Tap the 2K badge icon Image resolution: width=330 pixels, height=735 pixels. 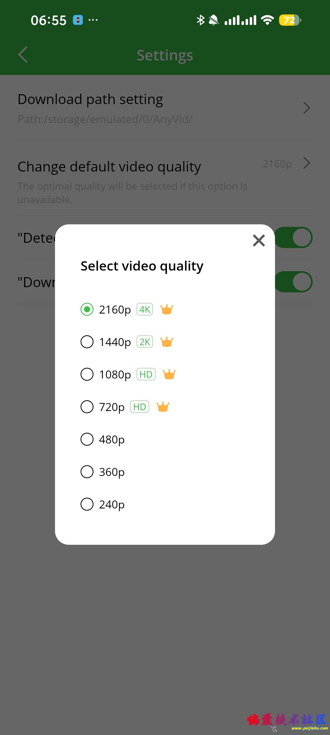pyautogui.click(x=145, y=342)
